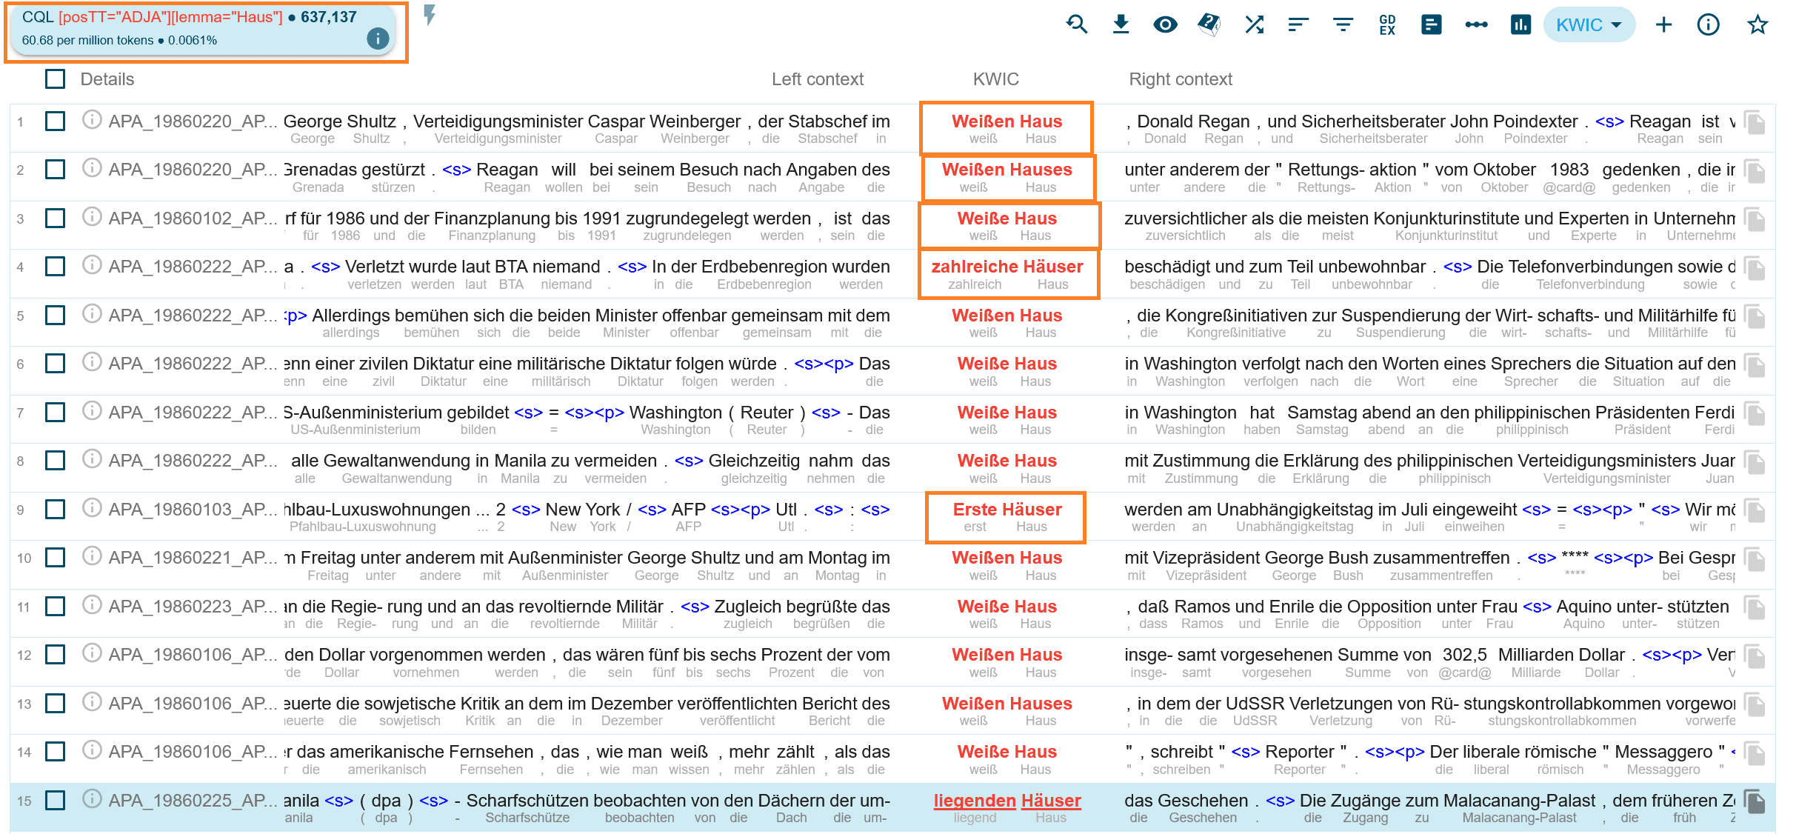This screenshot has width=1796, height=834.
Task: Click the download concordance icon
Action: click(x=1121, y=24)
